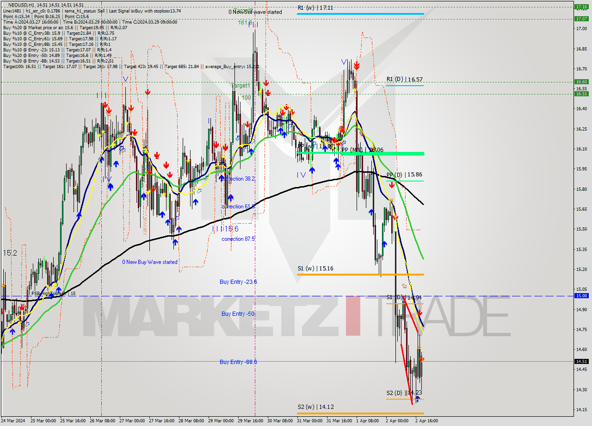This screenshot has width=592, height=426.
Task: Click the '| | | 15.6' wave label
Action: click(x=225, y=229)
